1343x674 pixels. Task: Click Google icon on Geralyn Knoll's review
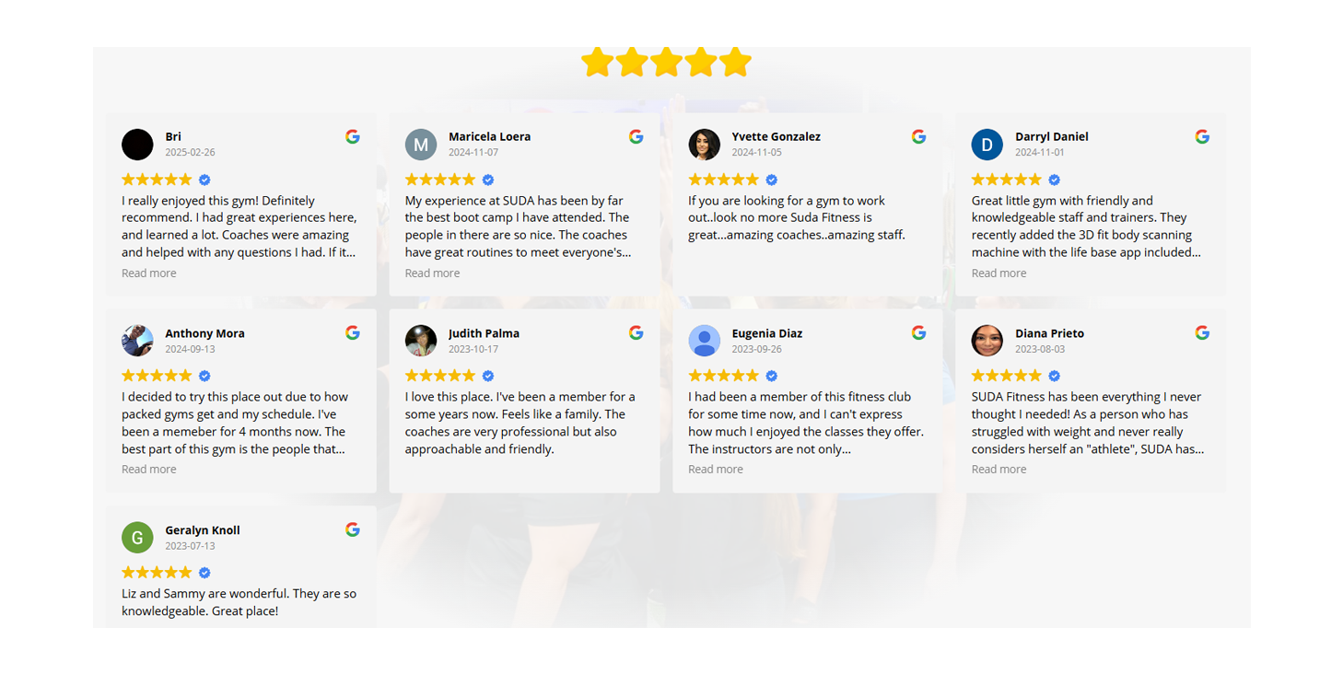coord(353,529)
